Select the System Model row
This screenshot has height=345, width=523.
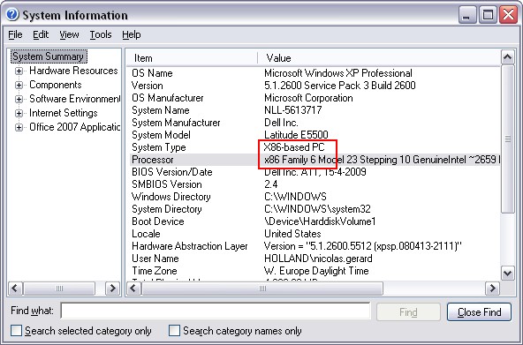[x=314, y=134]
